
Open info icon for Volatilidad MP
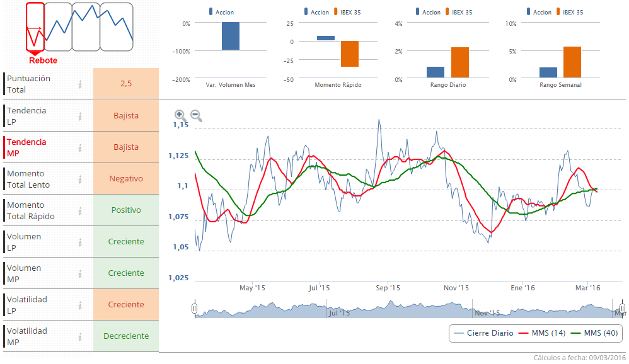(x=80, y=336)
